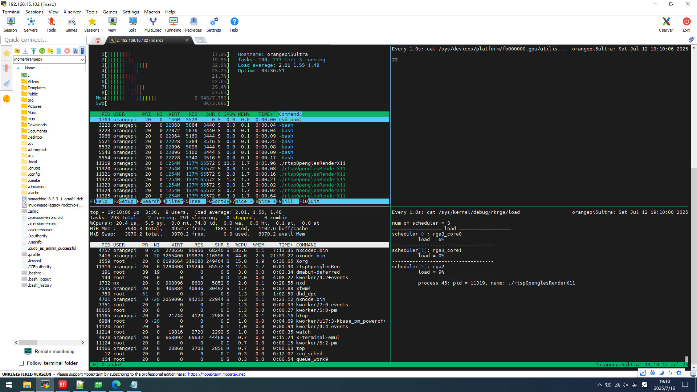Viewport: 697px width, 392px height.
Task: Click the red delete icon in SFTP toolbar
Action: (x=67, y=51)
